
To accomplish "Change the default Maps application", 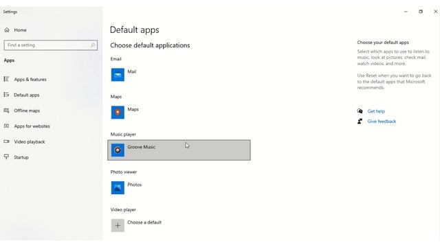I will pyautogui.click(x=179, y=113).
